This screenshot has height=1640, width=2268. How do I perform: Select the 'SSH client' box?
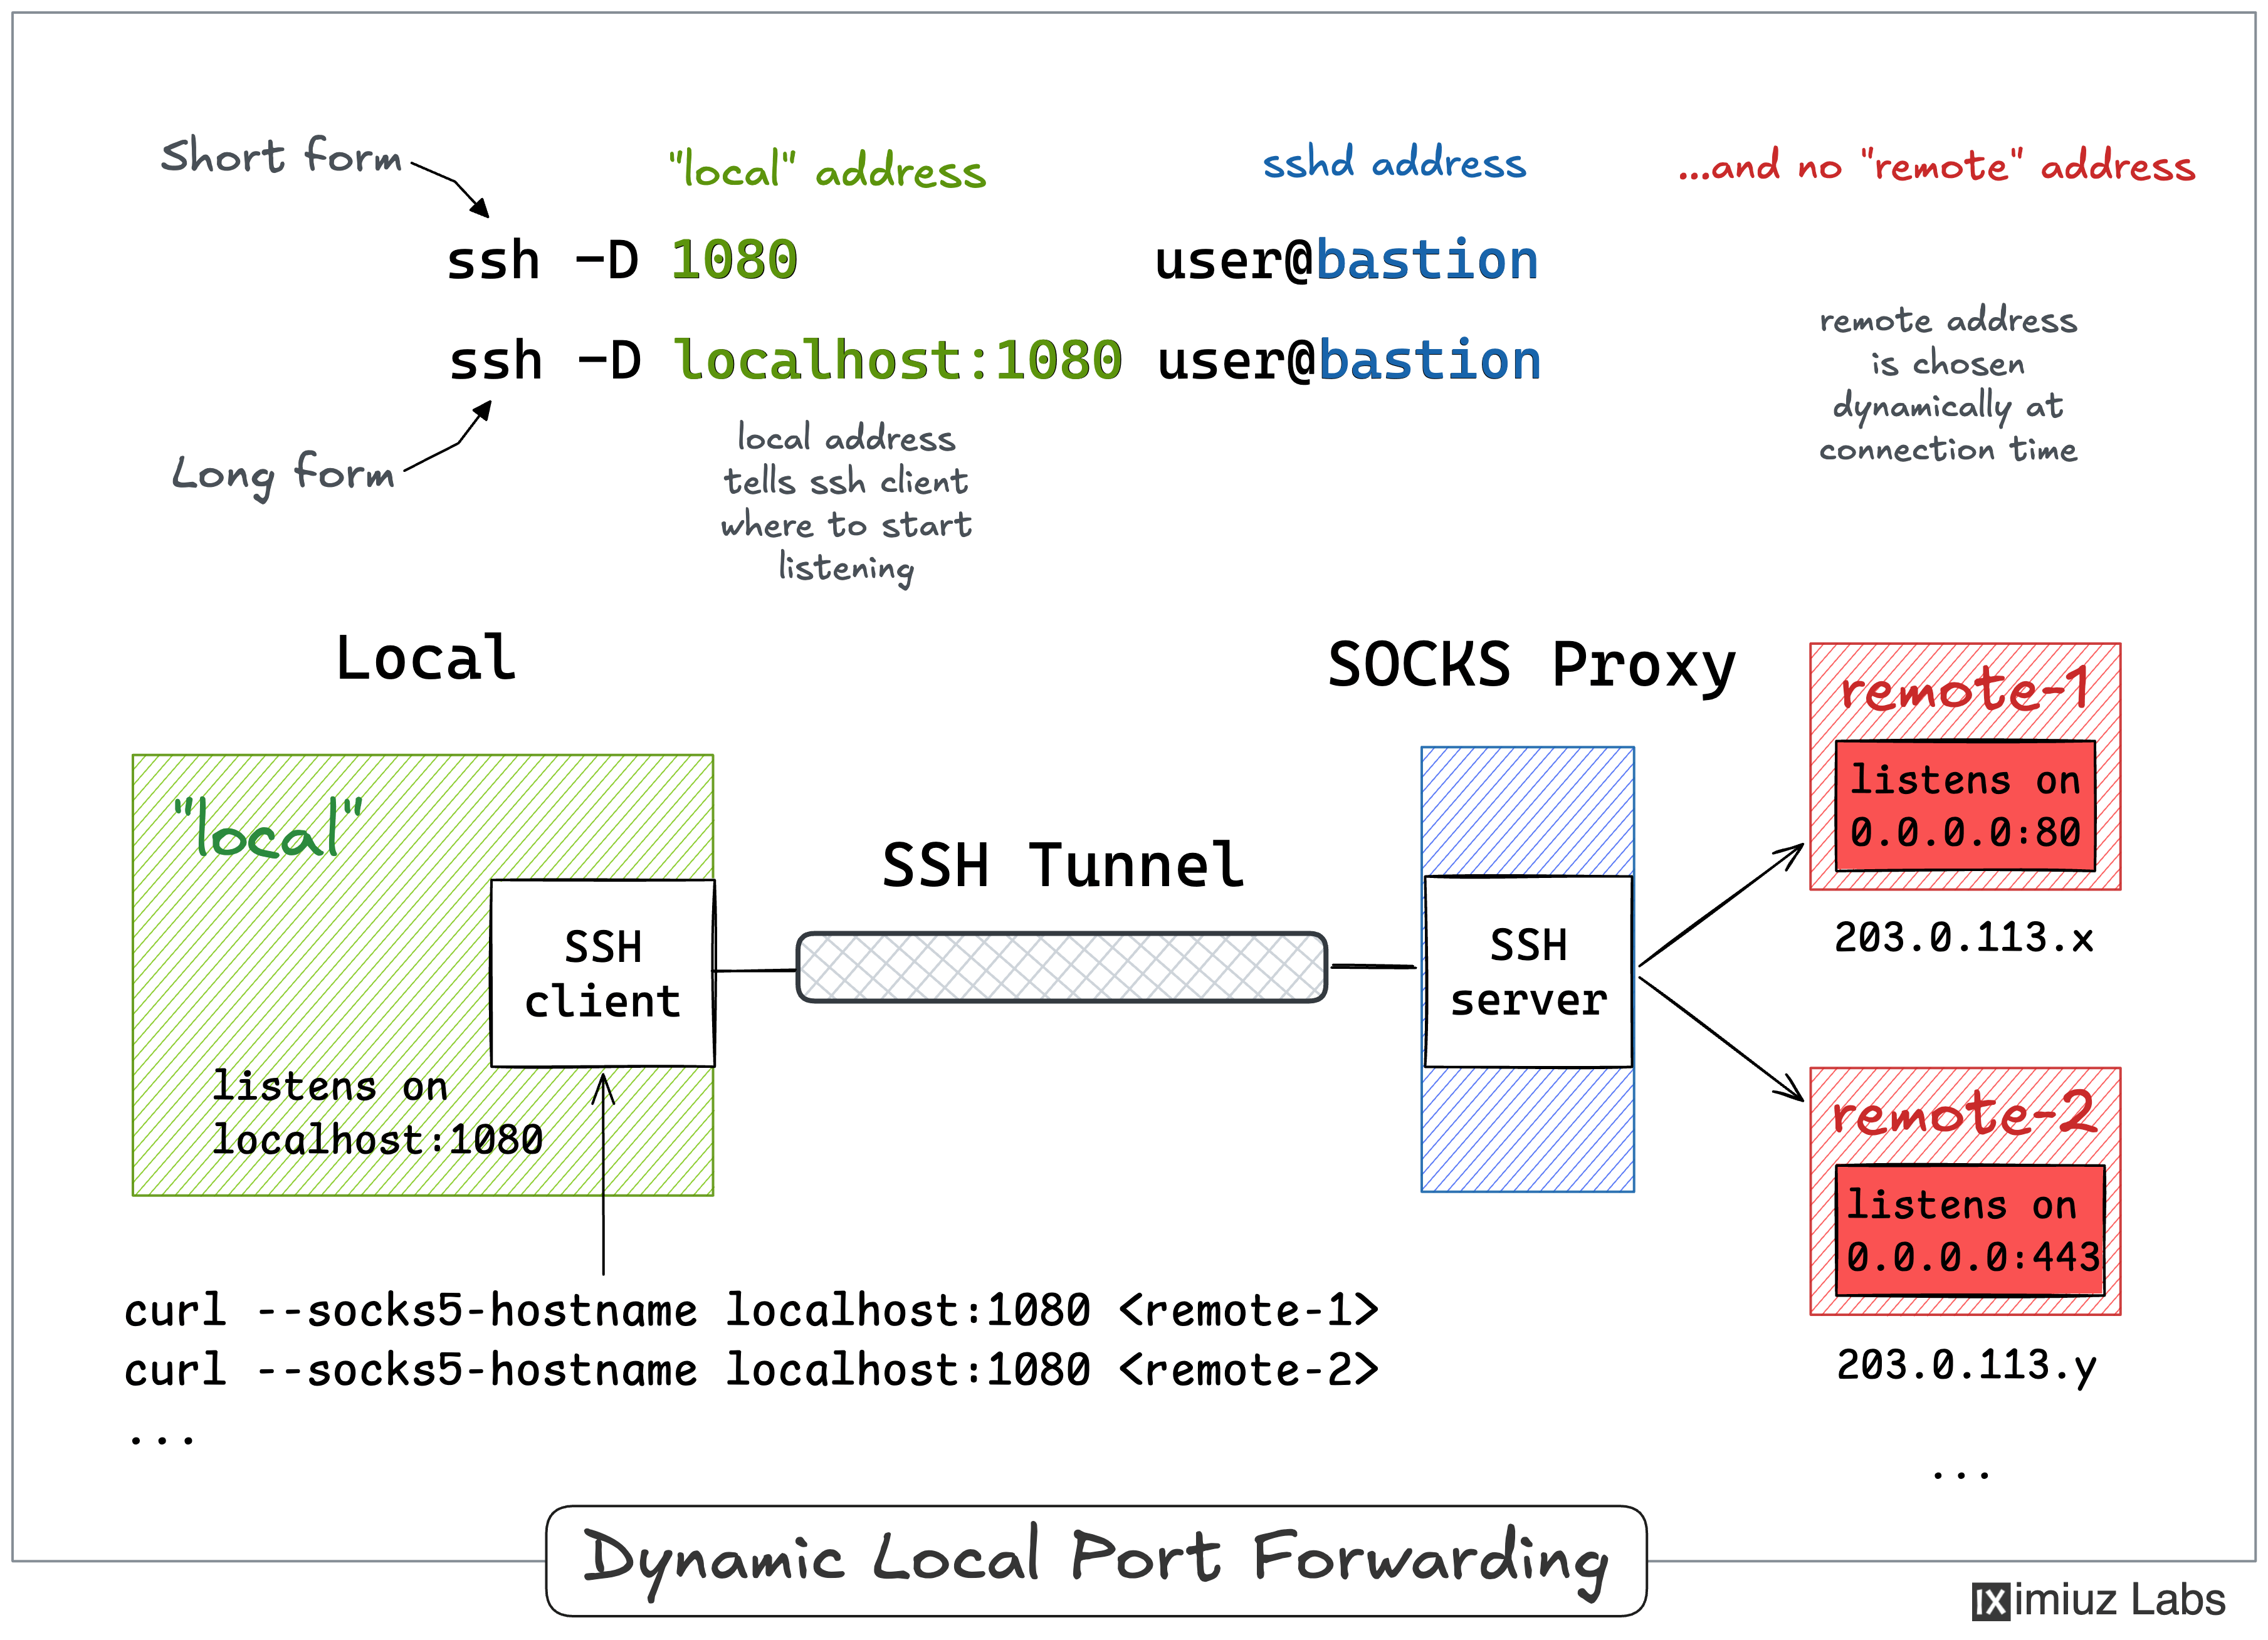click(x=603, y=973)
